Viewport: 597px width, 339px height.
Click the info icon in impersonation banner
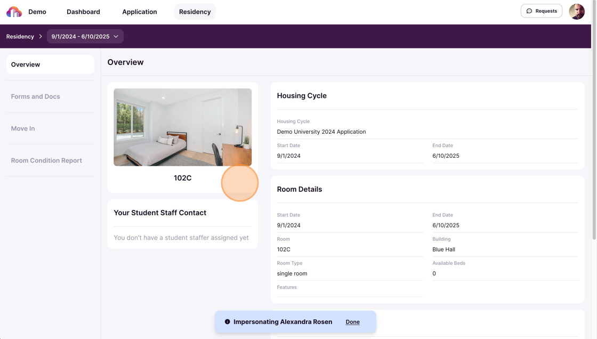pos(228,321)
